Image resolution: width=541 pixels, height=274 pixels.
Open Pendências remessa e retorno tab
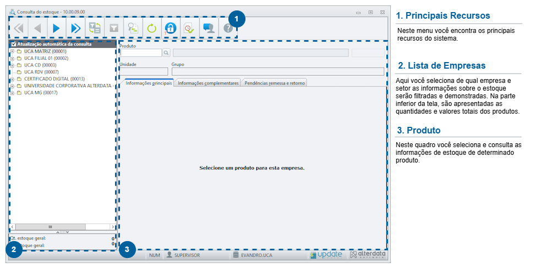point(275,83)
